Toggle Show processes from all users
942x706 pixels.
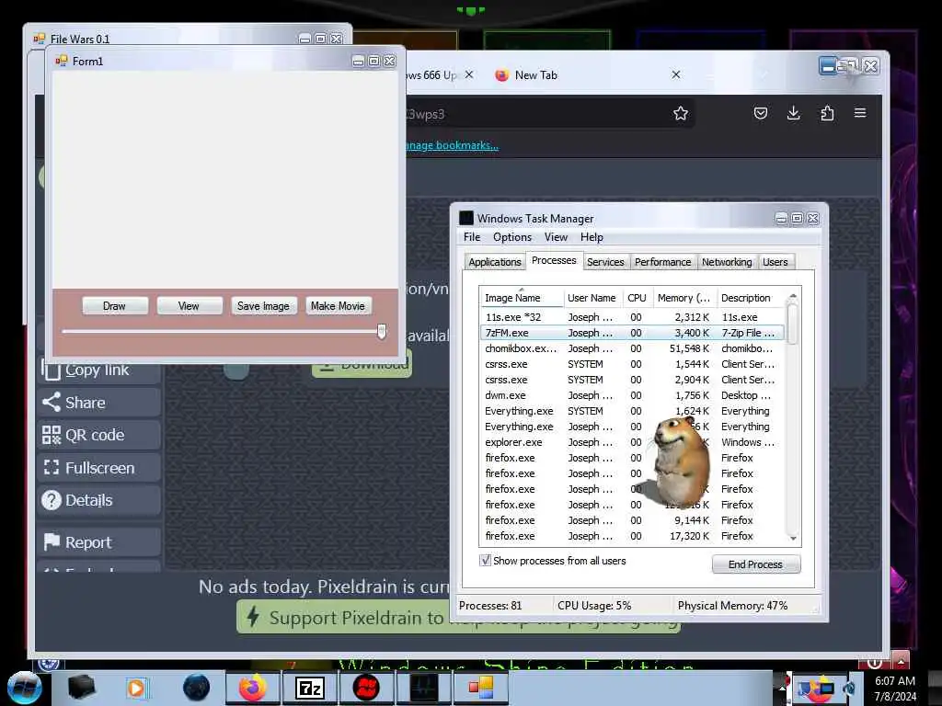pyautogui.click(x=486, y=560)
